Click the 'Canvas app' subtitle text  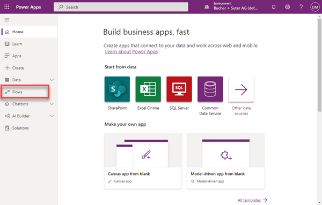pos(123,181)
